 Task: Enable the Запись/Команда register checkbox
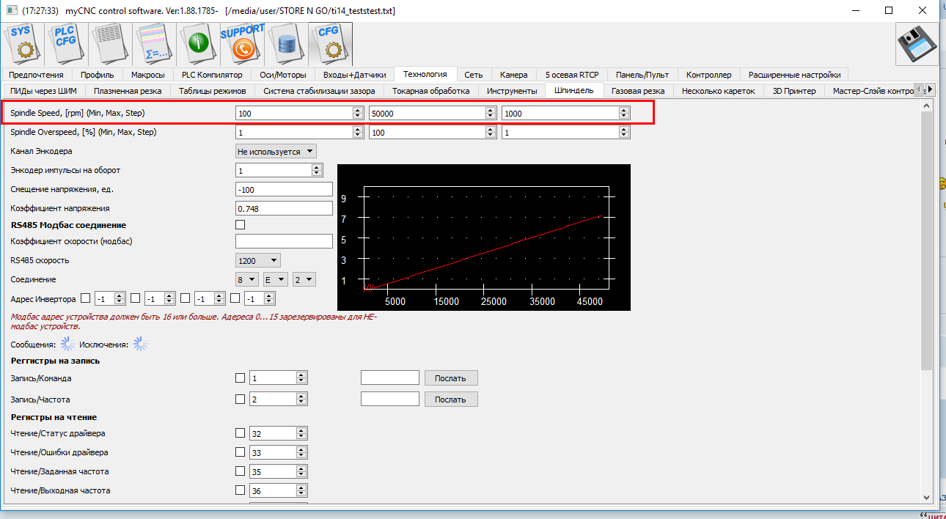click(240, 378)
